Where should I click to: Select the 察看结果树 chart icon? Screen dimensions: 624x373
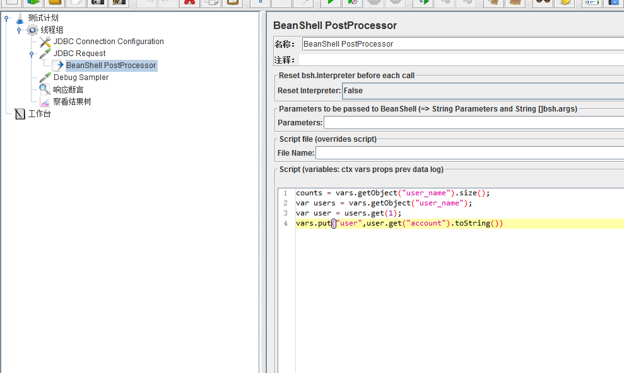pos(45,102)
